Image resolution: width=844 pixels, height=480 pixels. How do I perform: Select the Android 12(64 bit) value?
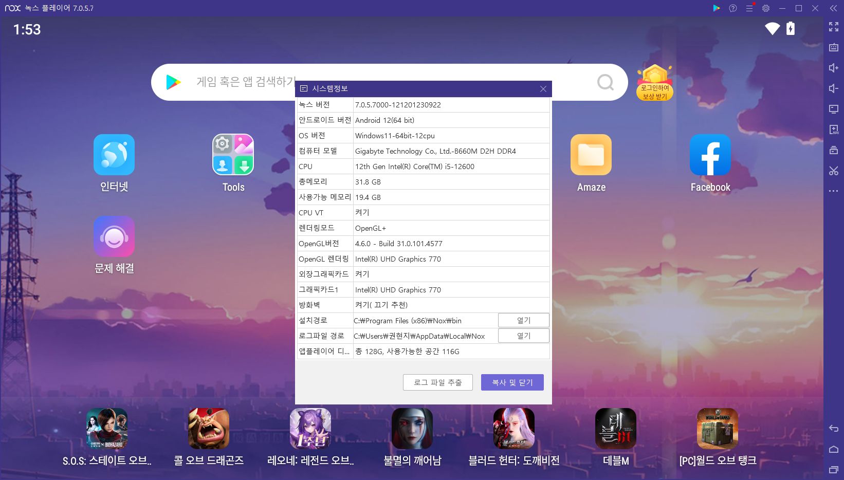click(384, 120)
